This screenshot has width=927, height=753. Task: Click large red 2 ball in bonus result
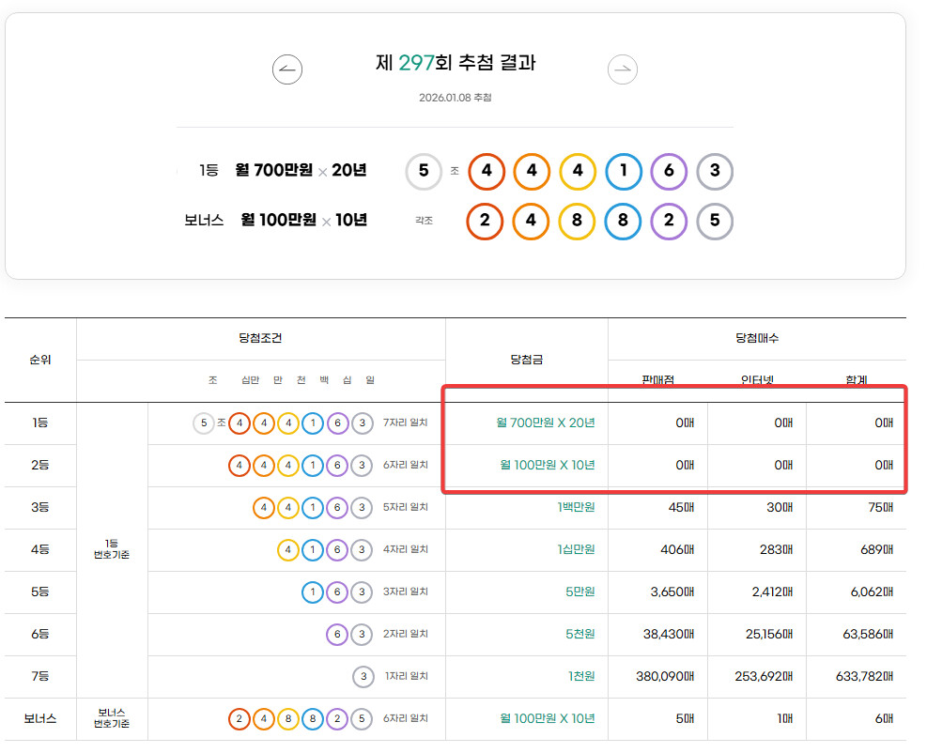(x=485, y=221)
